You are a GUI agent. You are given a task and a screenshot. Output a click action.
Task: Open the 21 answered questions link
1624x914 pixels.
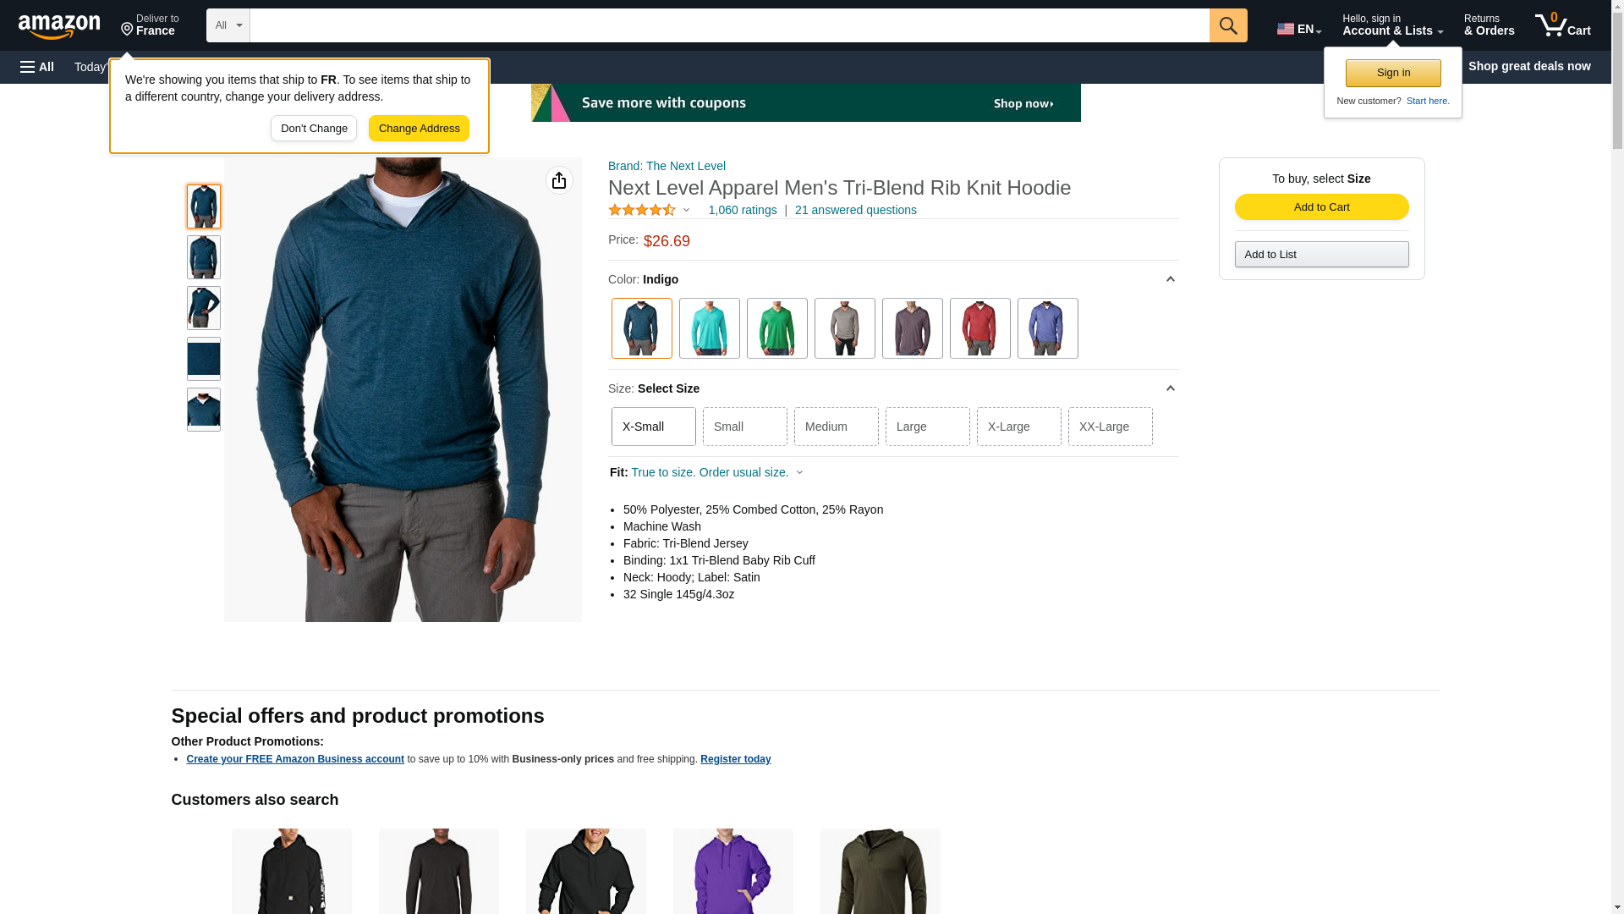pyautogui.click(x=856, y=210)
